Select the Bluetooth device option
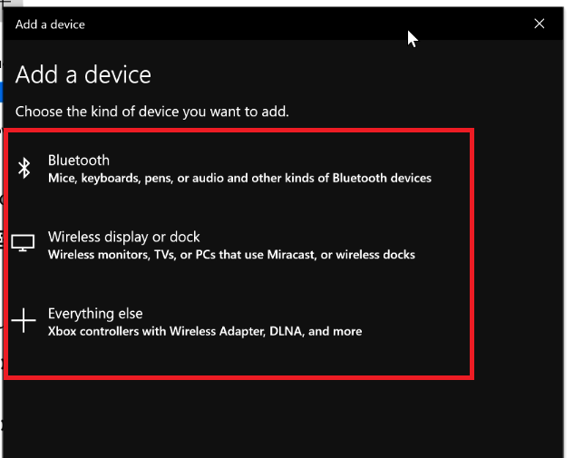This screenshot has height=458, width=574. coord(238,169)
